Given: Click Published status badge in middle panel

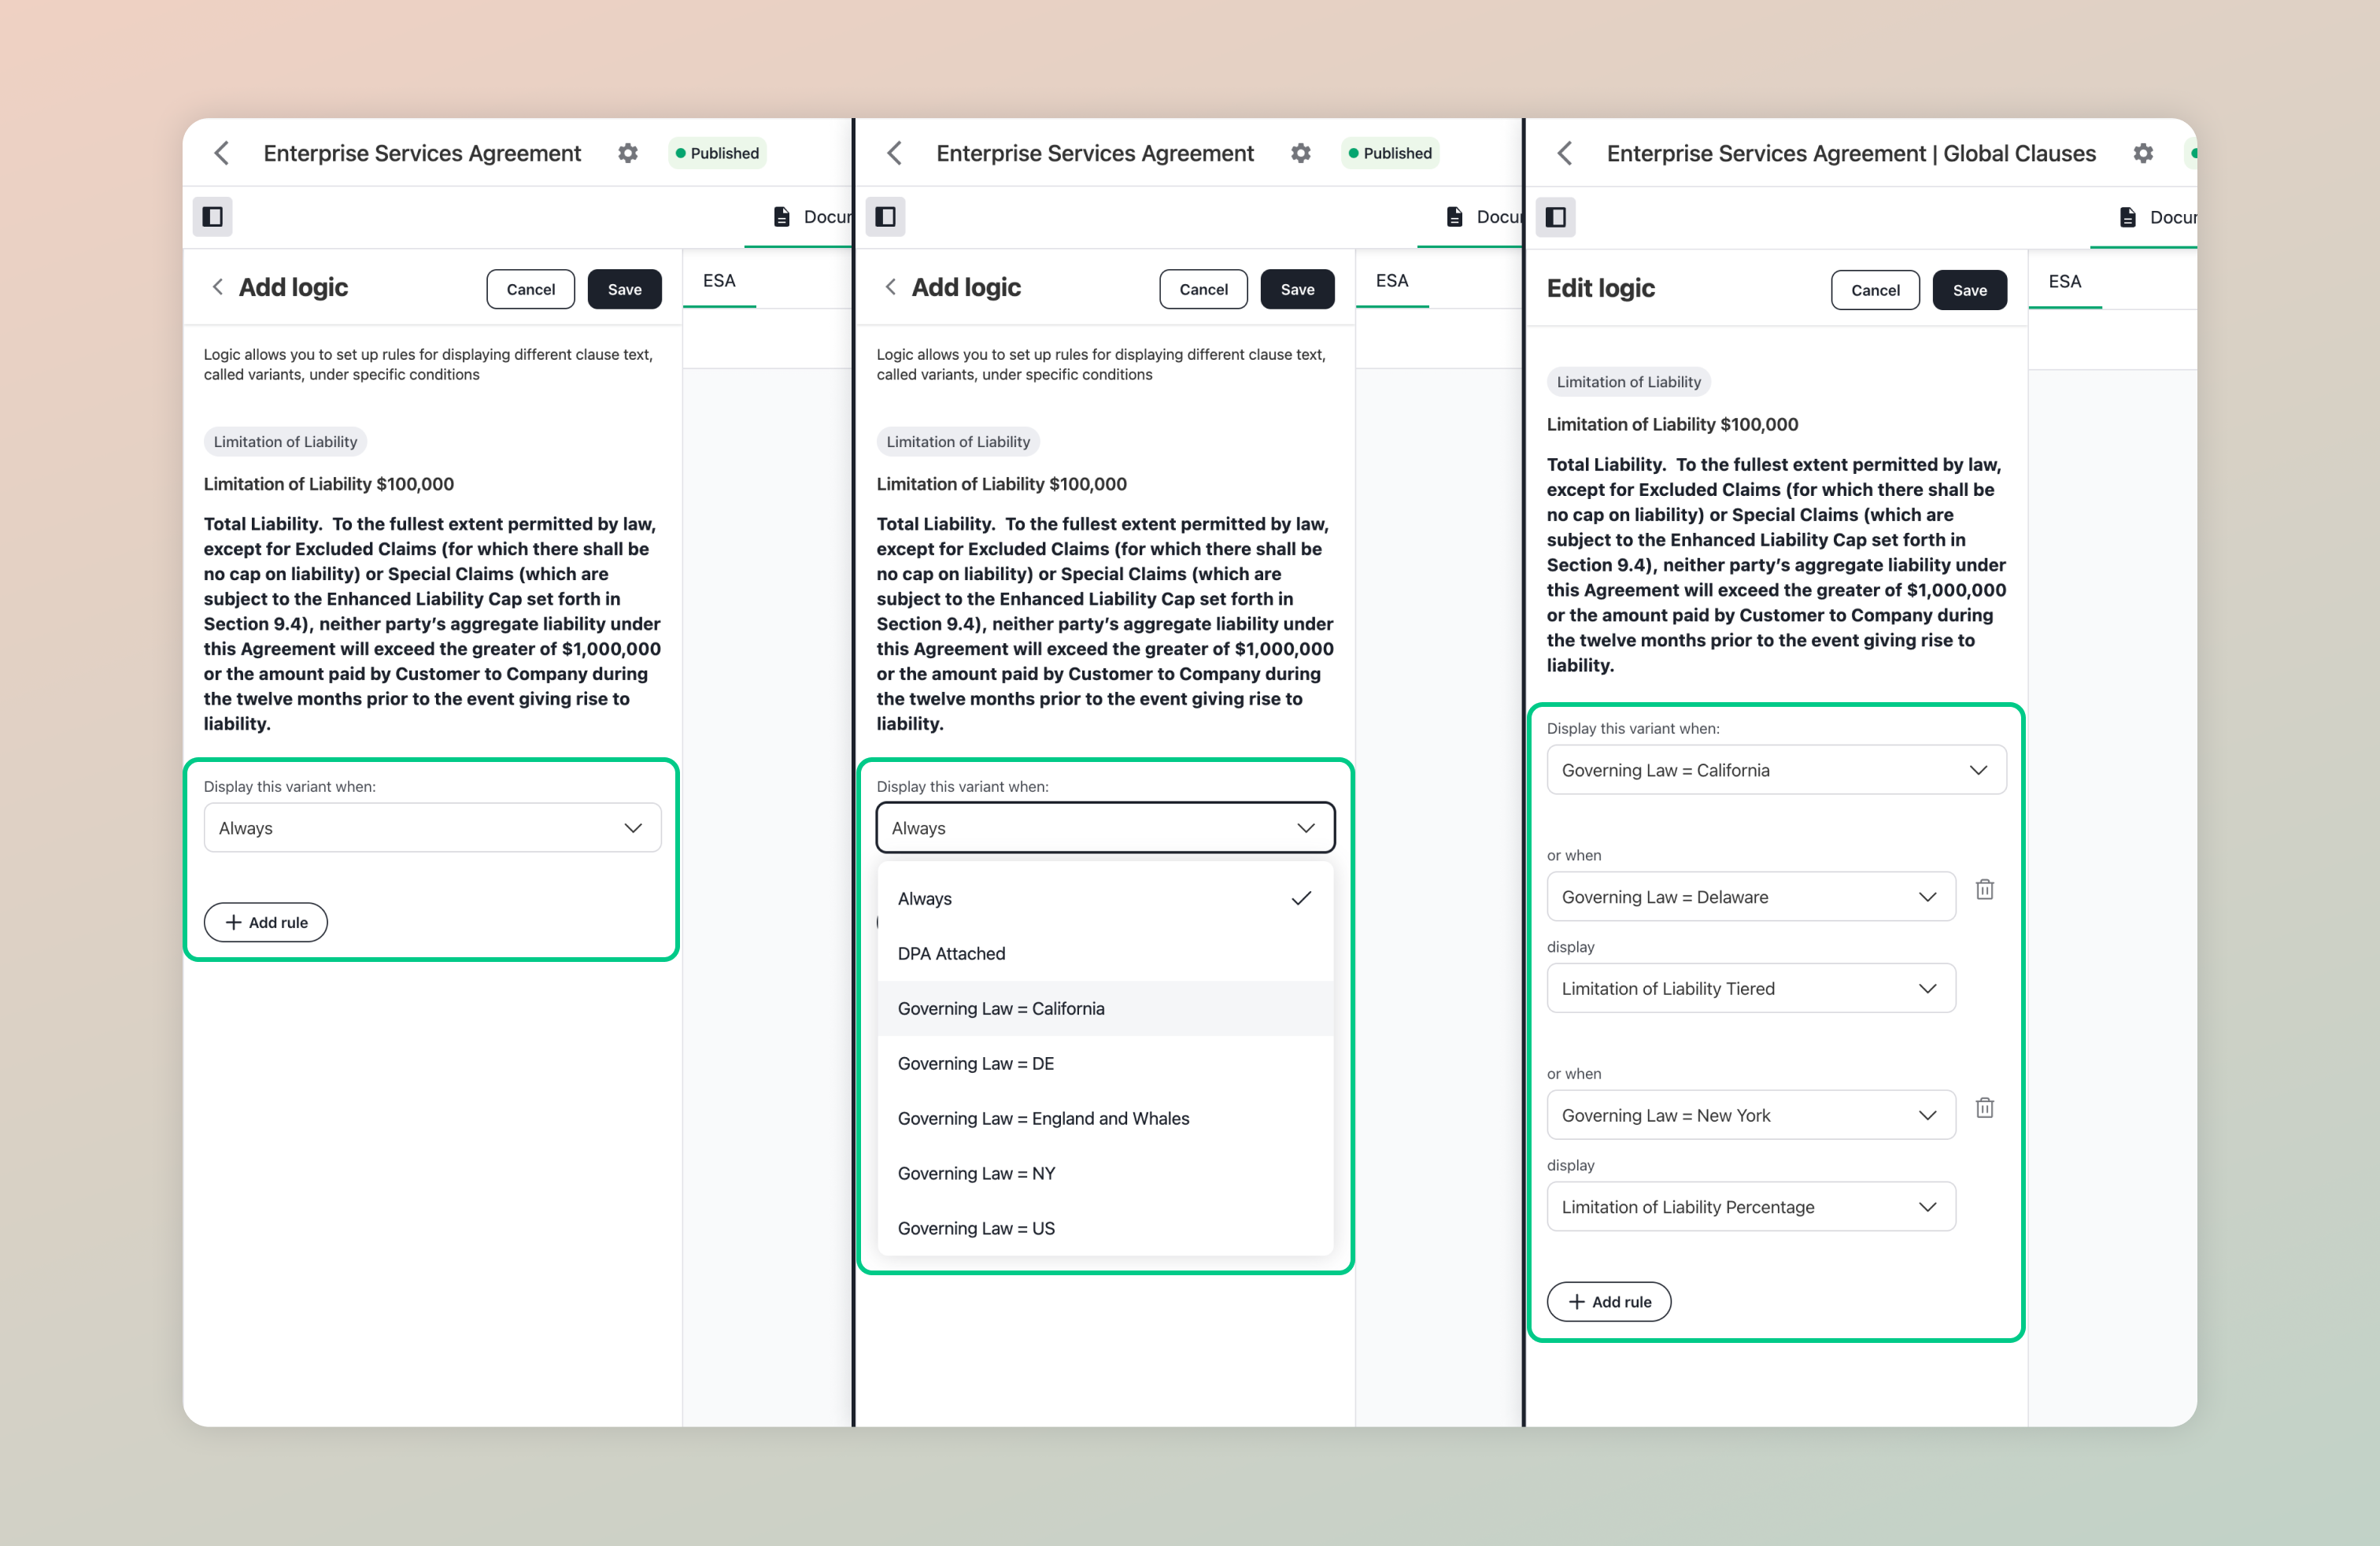Looking at the screenshot, I should [x=1390, y=153].
